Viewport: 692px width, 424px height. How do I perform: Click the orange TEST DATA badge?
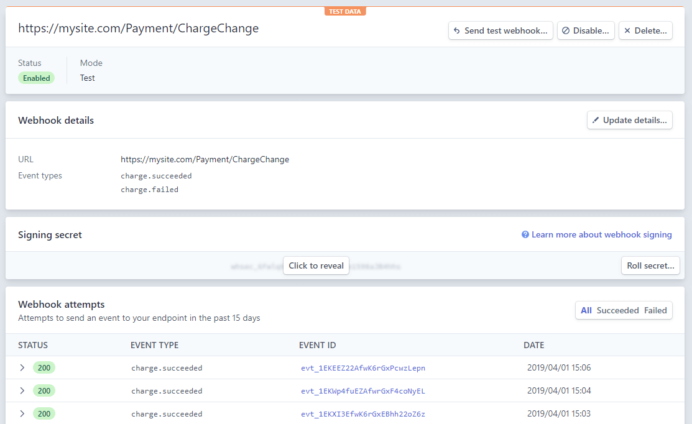coord(345,11)
